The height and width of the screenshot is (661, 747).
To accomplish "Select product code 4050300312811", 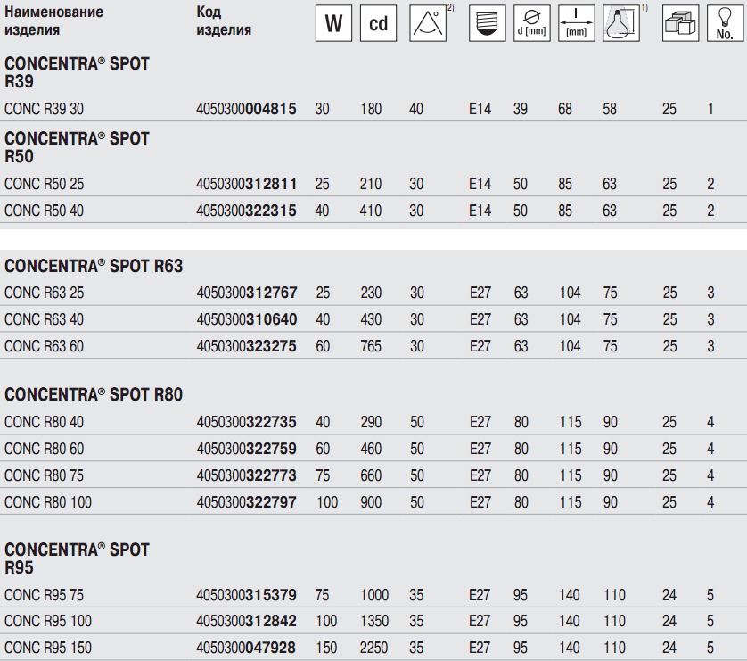I will coord(246,184).
